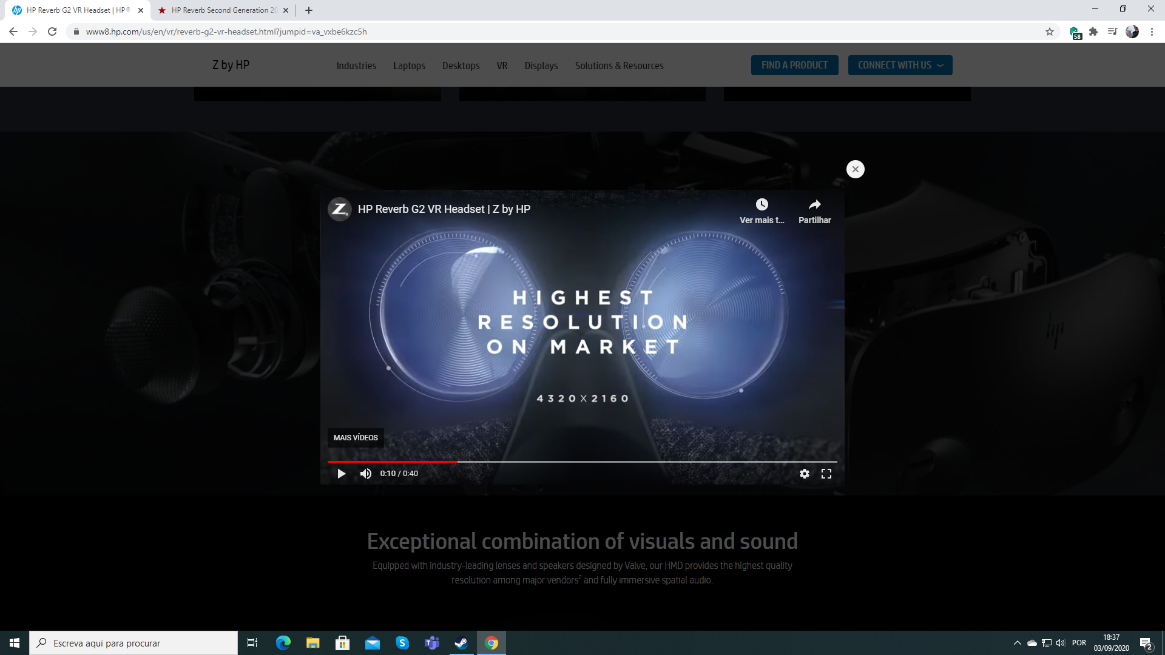Show hidden system tray icons
The height and width of the screenshot is (655, 1165).
click(1018, 643)
